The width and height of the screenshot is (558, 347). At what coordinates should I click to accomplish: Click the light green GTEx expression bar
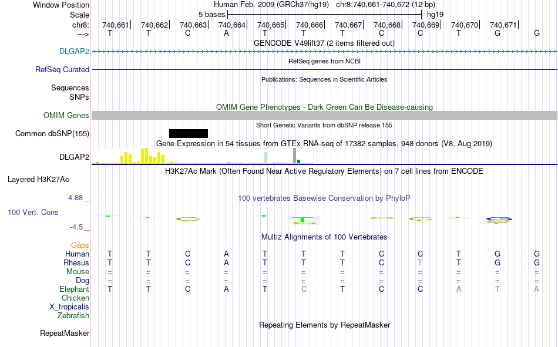[x=266, y=158]
